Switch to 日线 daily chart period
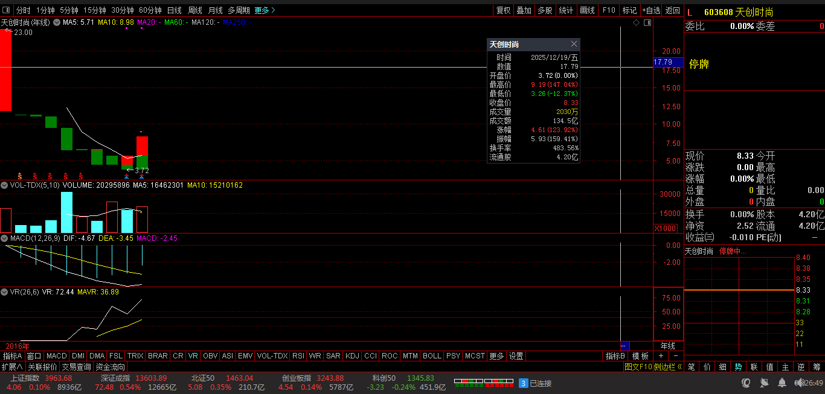The height and width of the screenshot is (394, 825). click(174, 10)
